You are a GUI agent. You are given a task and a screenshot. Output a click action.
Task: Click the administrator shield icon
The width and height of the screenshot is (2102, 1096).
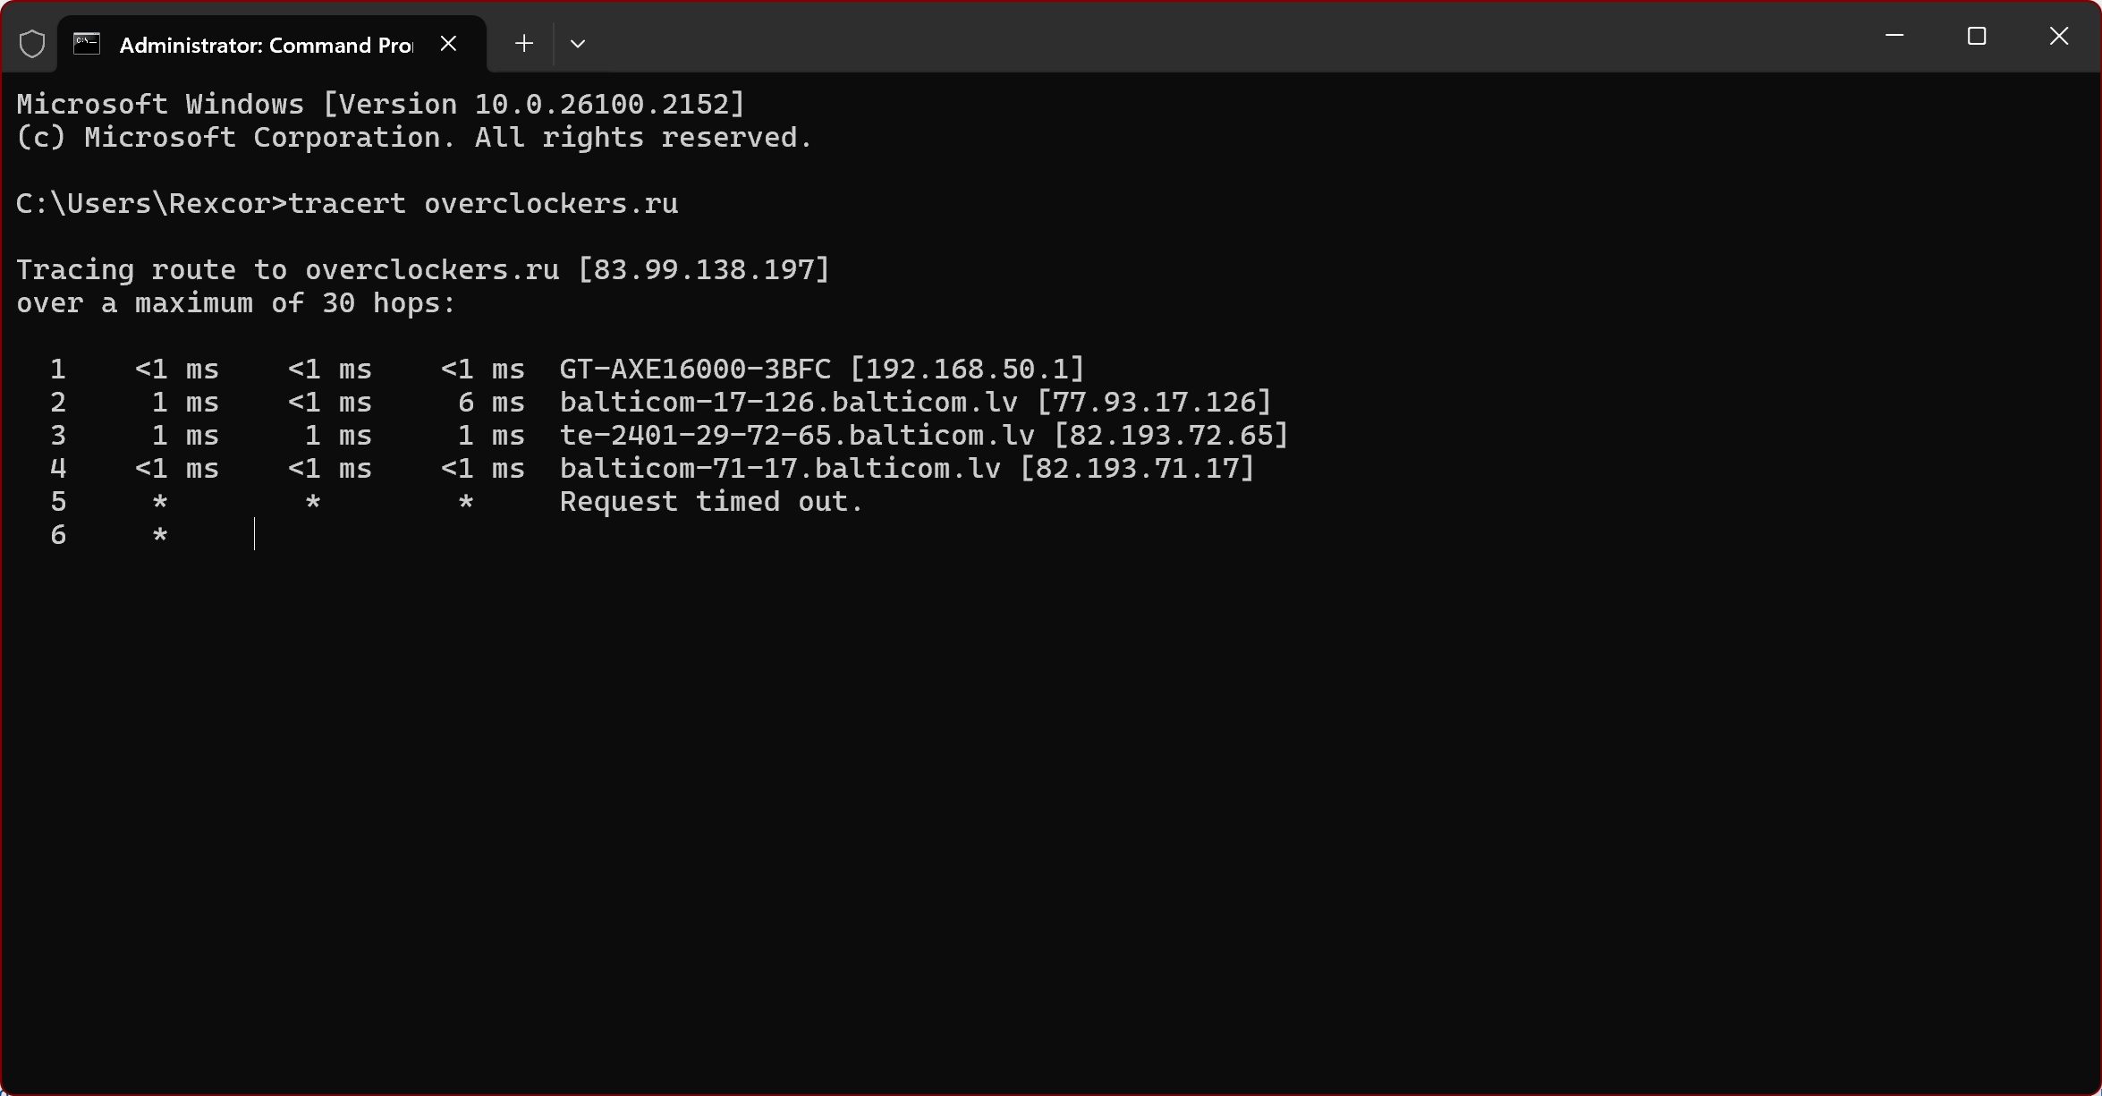(32, 44)
